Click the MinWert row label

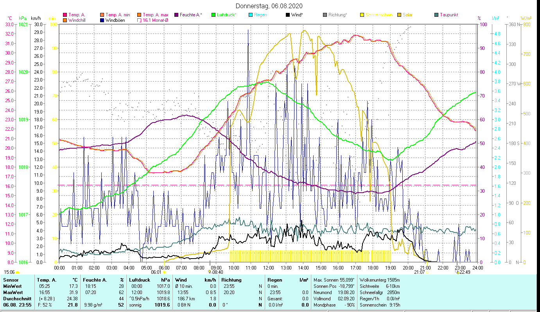coord(12,286)
